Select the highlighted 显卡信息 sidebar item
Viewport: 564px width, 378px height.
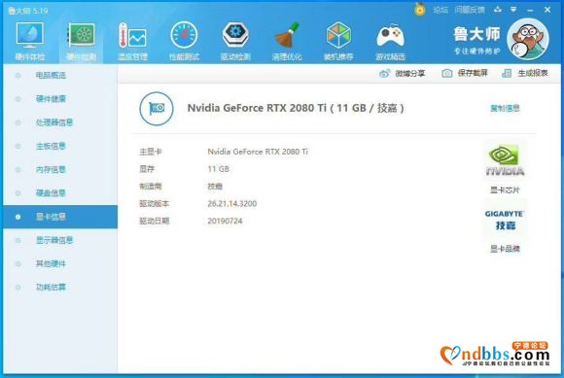[60, 217]
